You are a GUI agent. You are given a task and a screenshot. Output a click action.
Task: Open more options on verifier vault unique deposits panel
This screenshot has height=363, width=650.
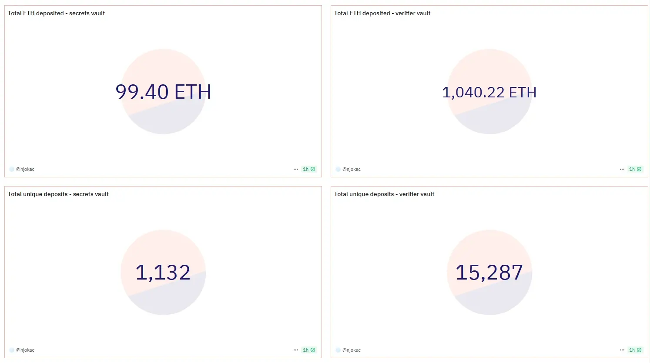pos(622,350)
